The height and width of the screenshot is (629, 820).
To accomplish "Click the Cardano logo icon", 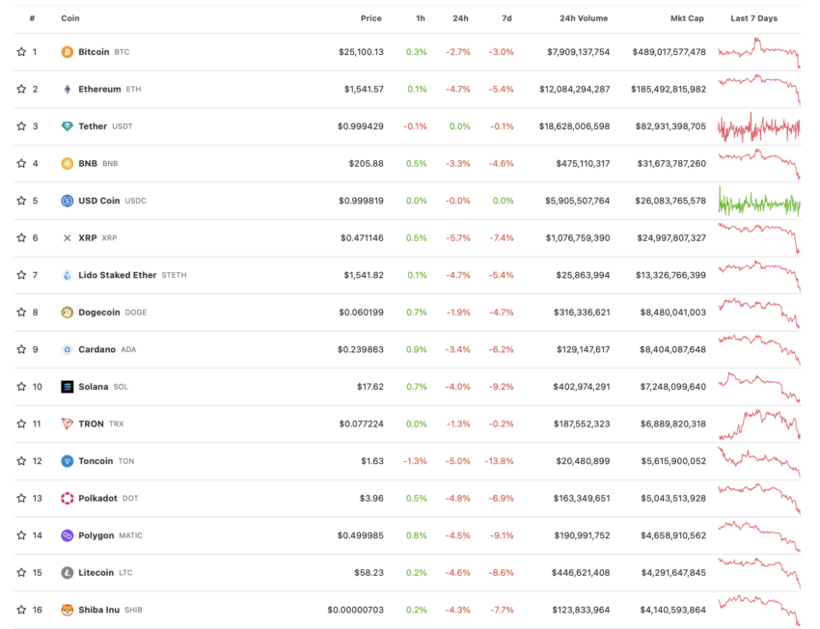I will [x=67, y=349].
